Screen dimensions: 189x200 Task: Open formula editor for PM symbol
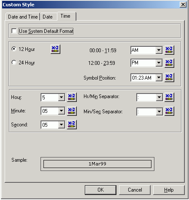coord(169,63)
